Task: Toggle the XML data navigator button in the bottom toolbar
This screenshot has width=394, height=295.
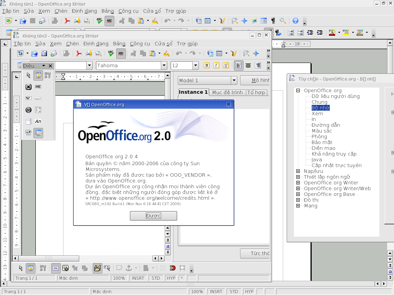Action: (x=56, y=268)
